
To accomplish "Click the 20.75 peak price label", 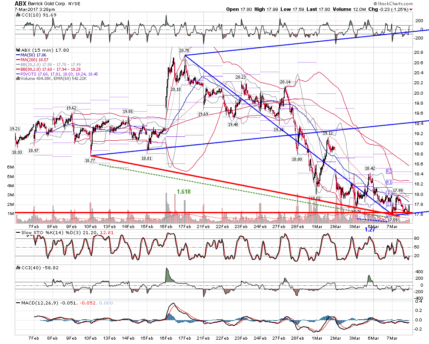I will click(x=184, y=50).
